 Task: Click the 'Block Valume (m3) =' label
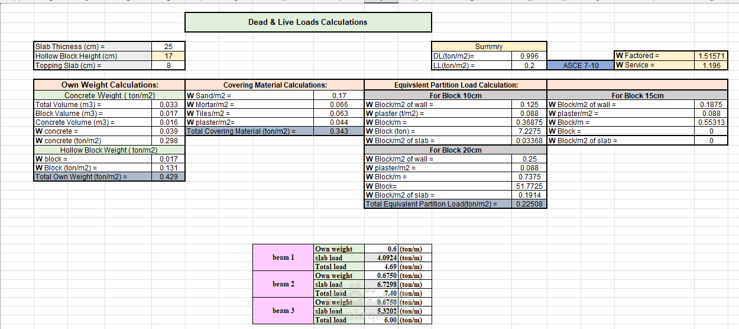[93, 114]
